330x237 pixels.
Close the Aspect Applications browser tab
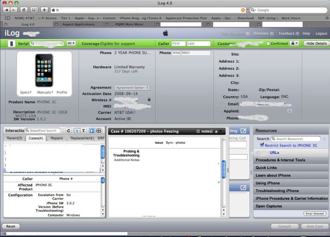(57, 24)
